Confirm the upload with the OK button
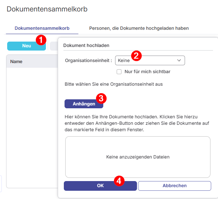218x199 pixels. [100, 186]
